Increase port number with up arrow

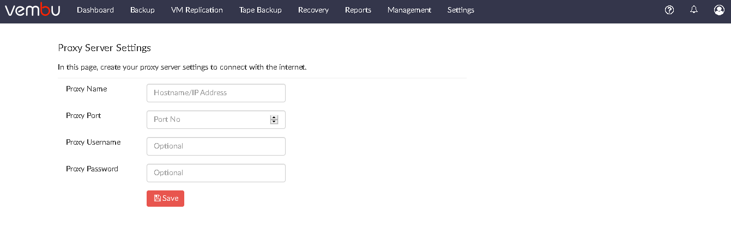pos(274,118)
